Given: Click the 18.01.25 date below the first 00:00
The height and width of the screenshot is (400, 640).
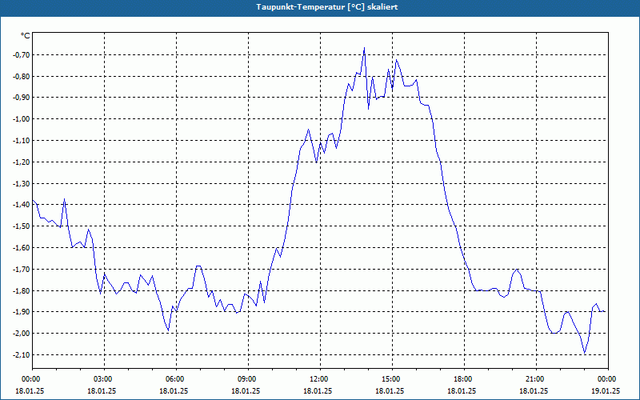Looking at the screenshot, I should click(x=30, y=390).
